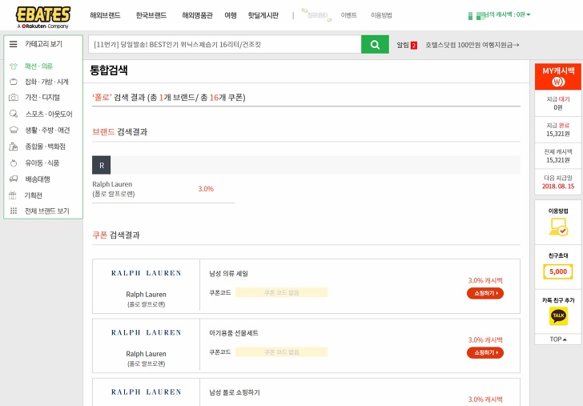Click 지급 대기 0원 entry
The width and height of the screenshot is (583, 406).
558,103
